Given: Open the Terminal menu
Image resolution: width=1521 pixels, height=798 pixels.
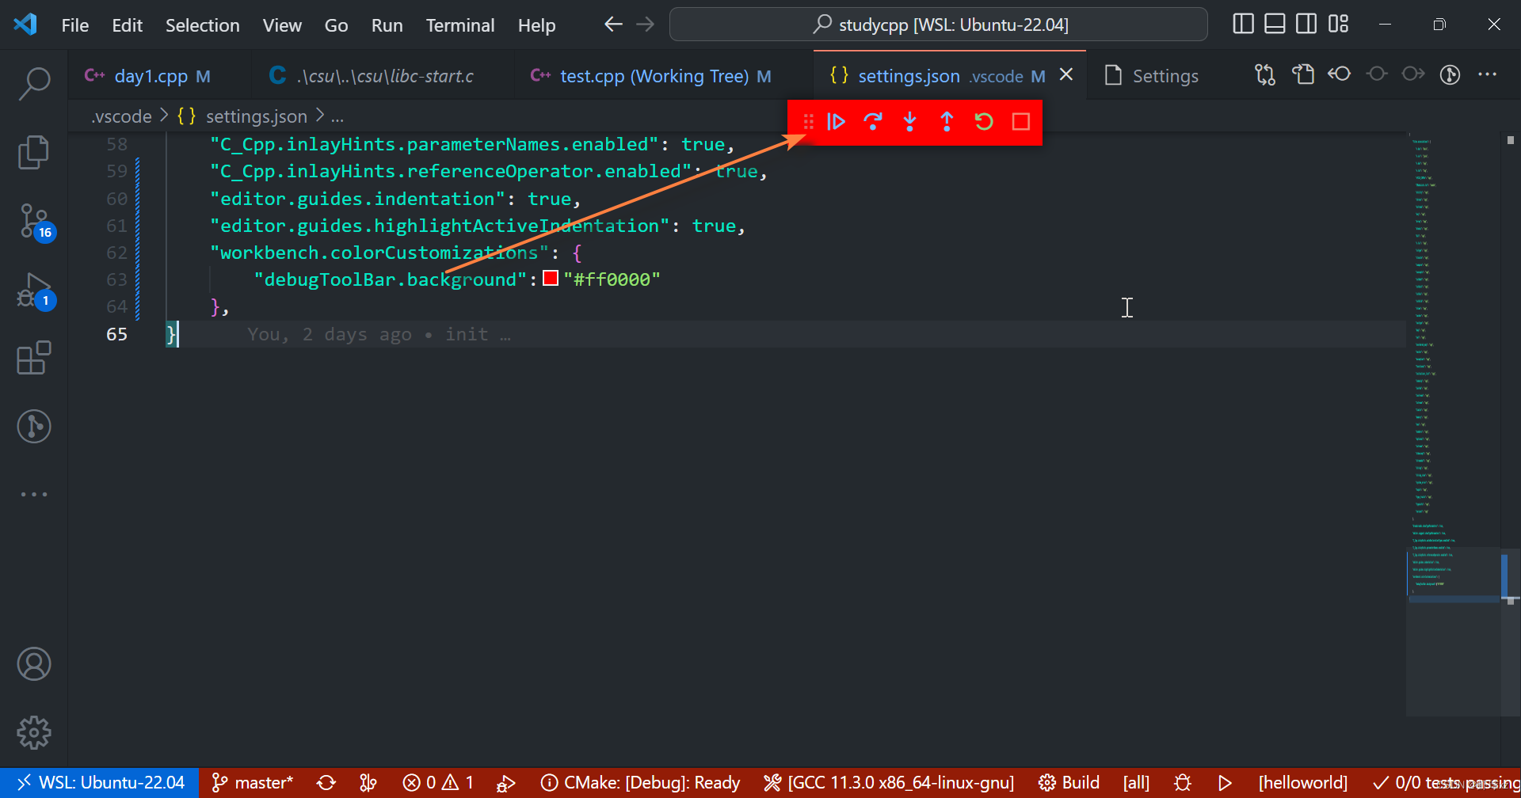Looking at the screenshot, I should tap(459, 25).
